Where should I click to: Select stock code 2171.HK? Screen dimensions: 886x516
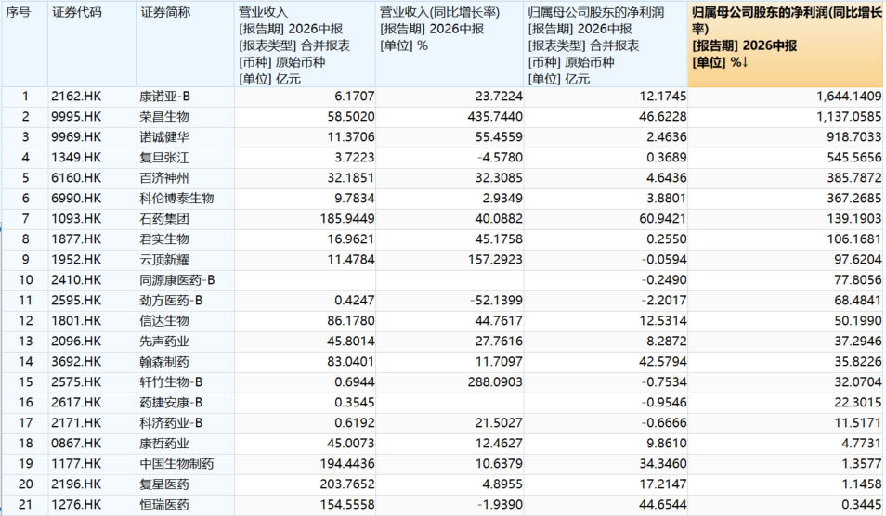coord(76,423)
